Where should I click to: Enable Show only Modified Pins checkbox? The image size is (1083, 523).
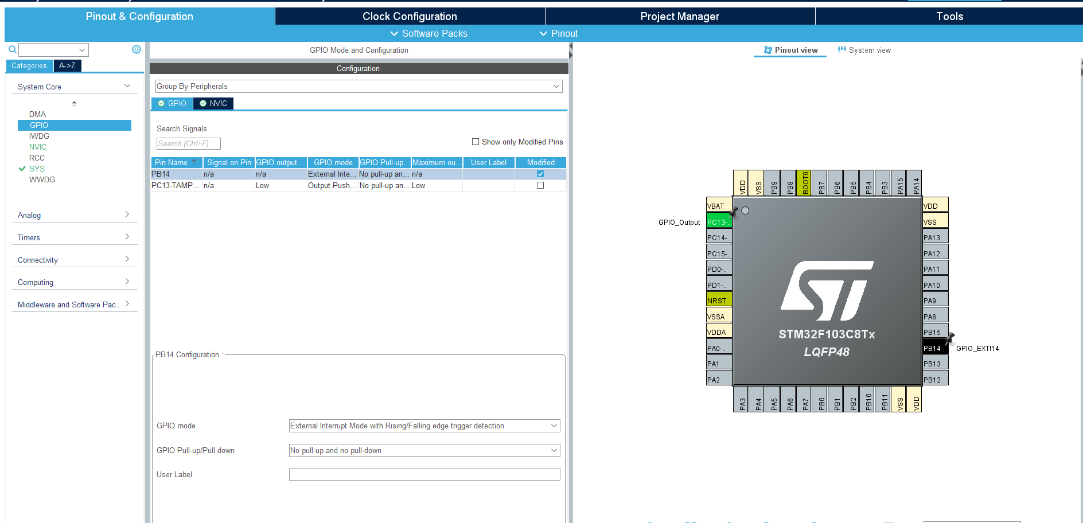coord(476,142)
